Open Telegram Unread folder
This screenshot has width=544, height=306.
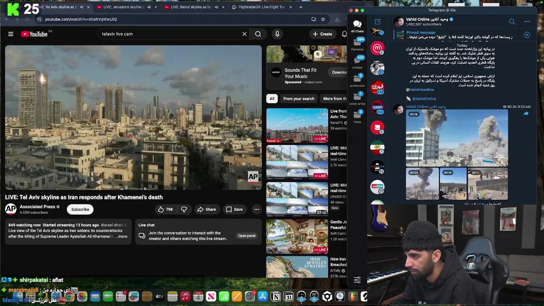tap(357, 62)
